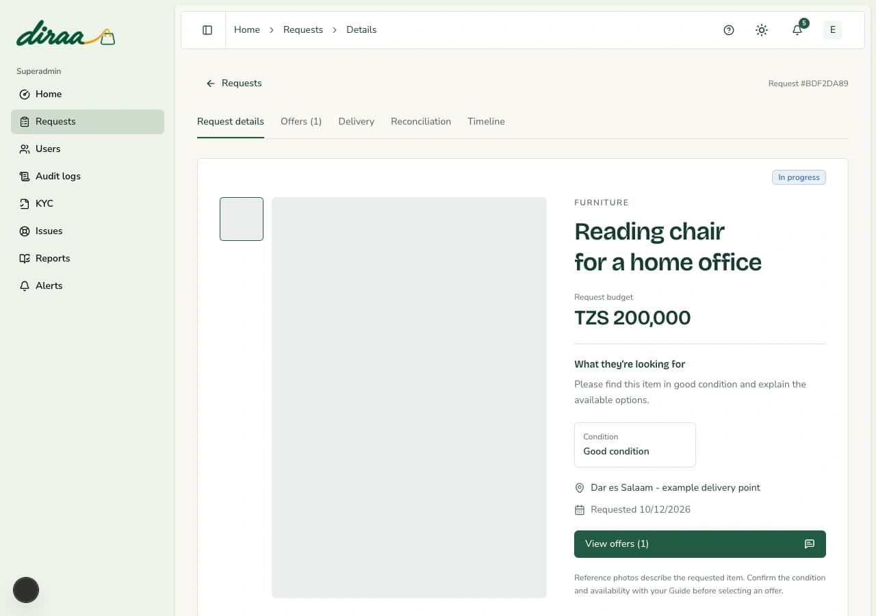876x616 pixels.
Task: Click the Superadmin role label
Action: coord(39,71)
